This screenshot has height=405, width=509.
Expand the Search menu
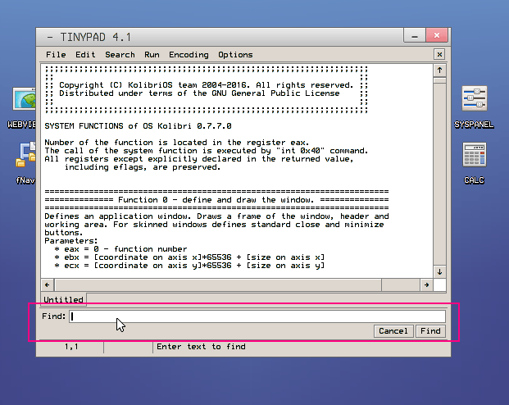click(120, 55)
